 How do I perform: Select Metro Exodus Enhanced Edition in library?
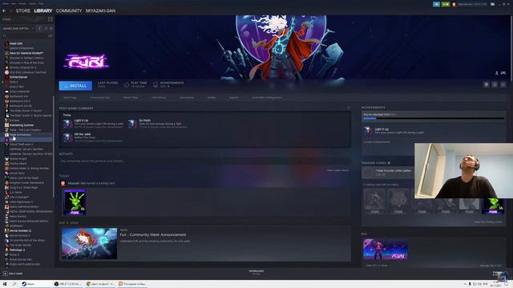(29, 221)
